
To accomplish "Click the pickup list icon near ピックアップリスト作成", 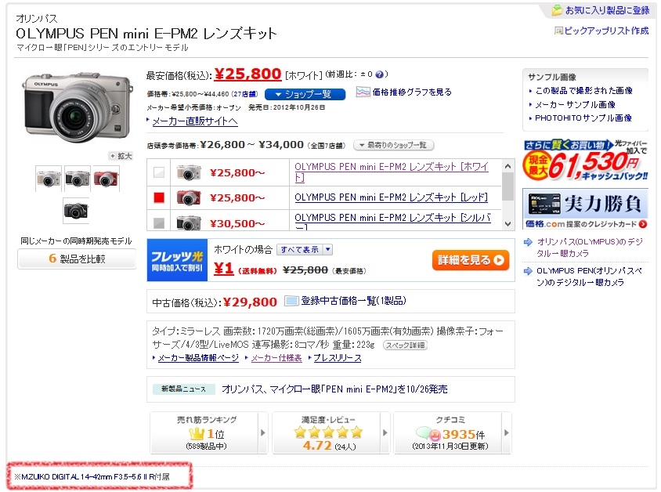I will (x=558, y=31).
